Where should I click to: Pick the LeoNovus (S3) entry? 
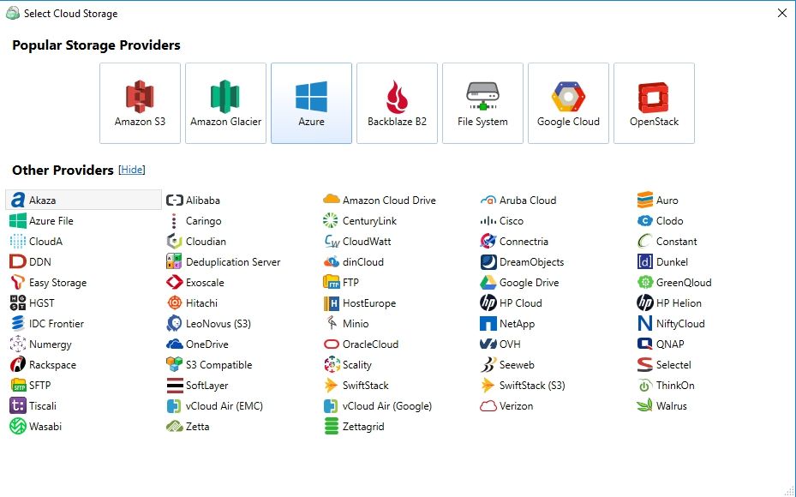pos(209,323)
